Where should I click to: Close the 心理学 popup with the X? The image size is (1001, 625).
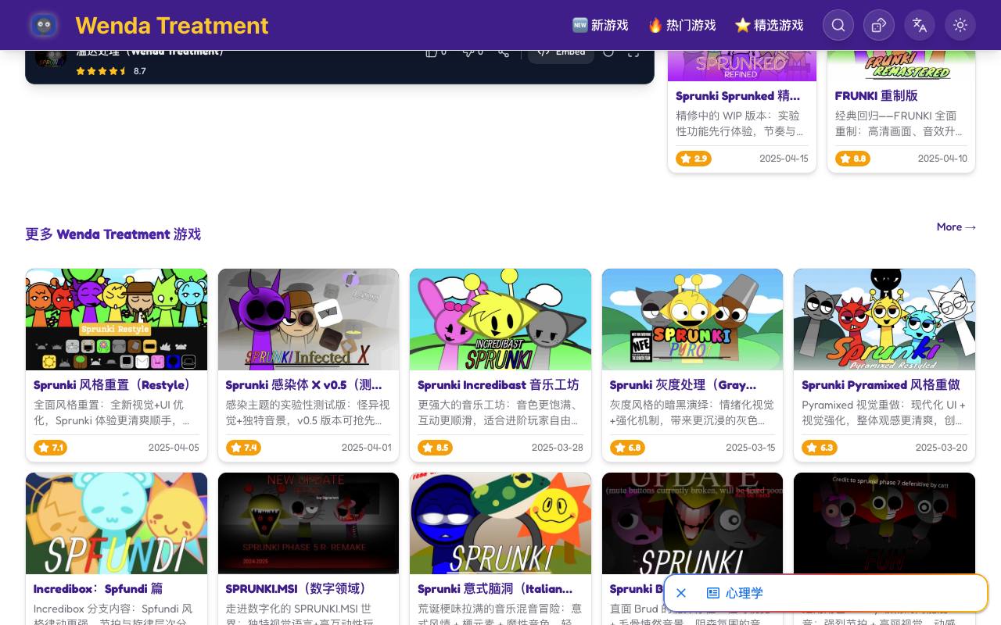click(x=681, y=593)
